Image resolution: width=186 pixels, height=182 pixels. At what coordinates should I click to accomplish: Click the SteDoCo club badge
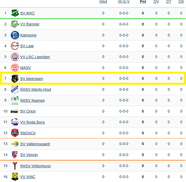point(15,133)
